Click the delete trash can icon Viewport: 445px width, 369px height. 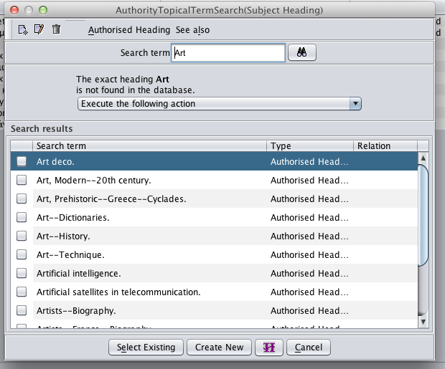pos(57,29)
